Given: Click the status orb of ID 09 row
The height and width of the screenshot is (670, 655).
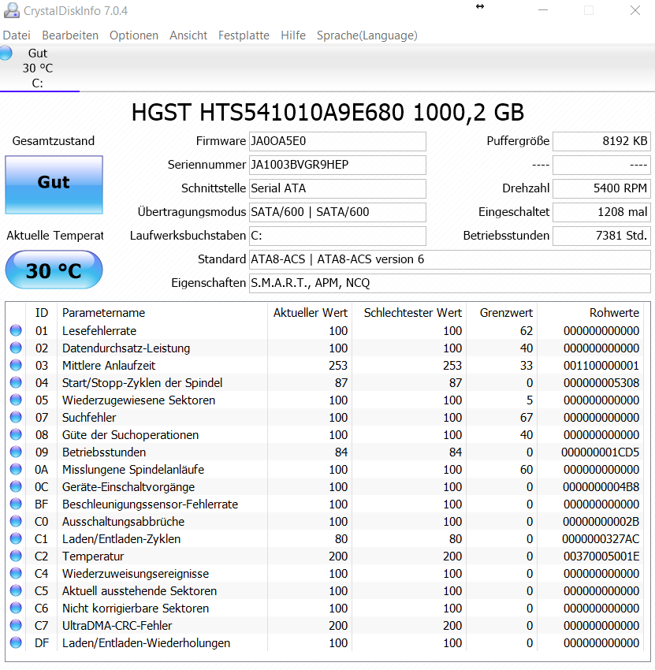Looking at the screenshot, I should [16, 452].
